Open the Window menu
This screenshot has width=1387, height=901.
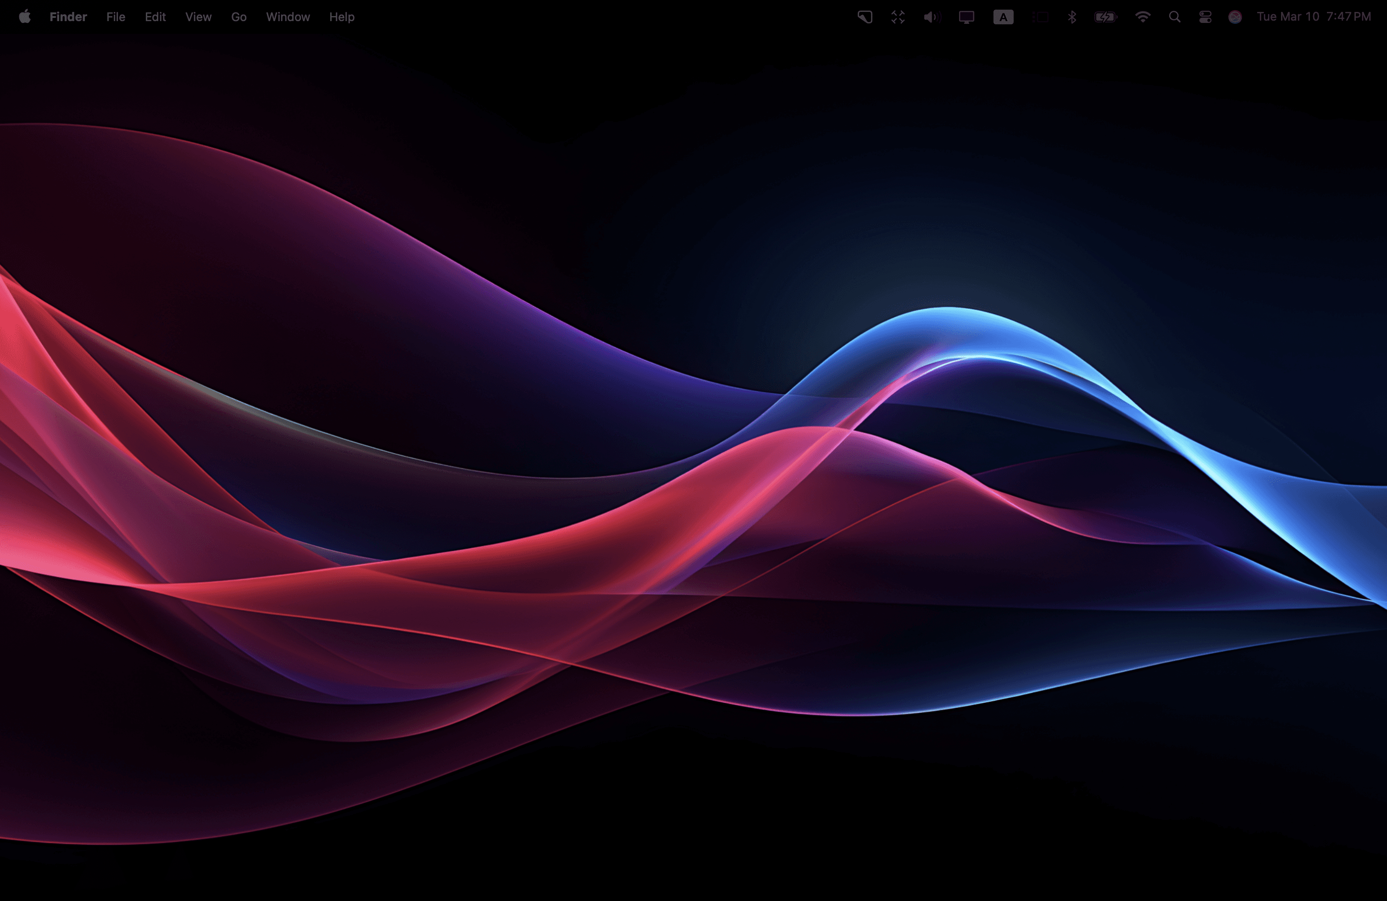288,17
